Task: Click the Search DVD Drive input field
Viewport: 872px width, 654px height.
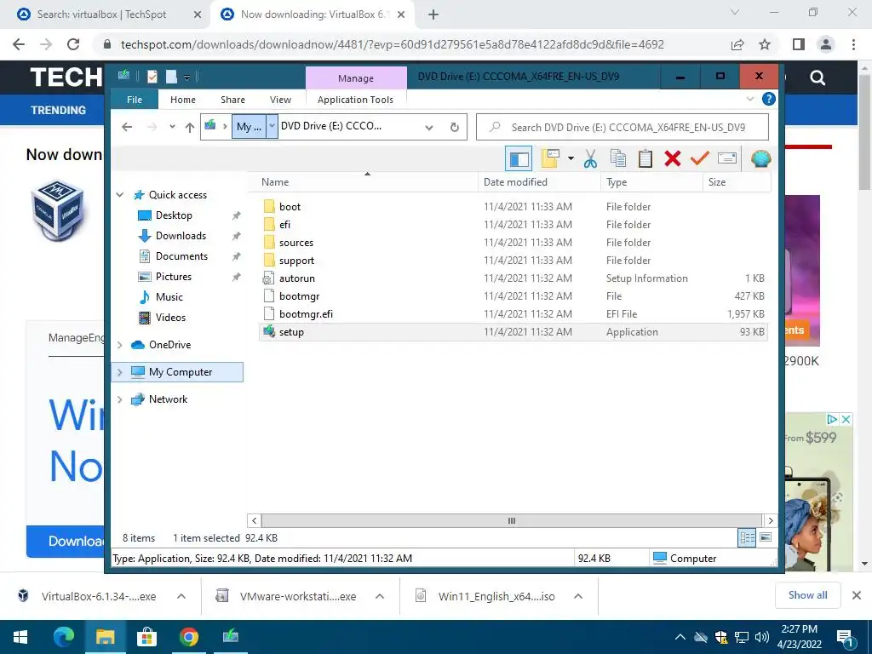Action: click(622, 127)
